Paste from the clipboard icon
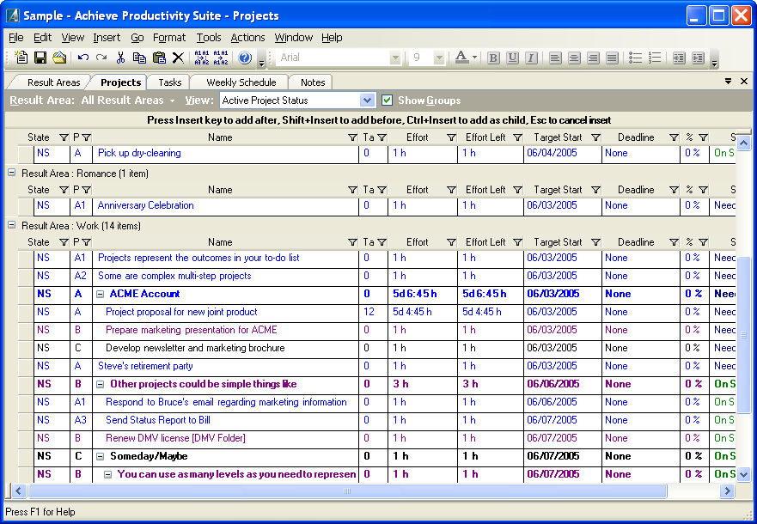The image size is (757, 524). pyautogui.click(x=159, y=58)
